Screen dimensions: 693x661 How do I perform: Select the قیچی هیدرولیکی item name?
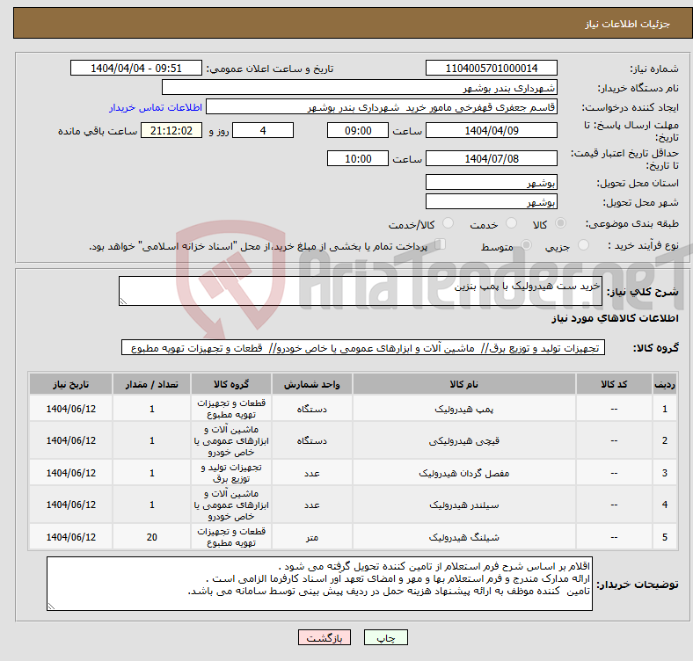click(464, 440)
